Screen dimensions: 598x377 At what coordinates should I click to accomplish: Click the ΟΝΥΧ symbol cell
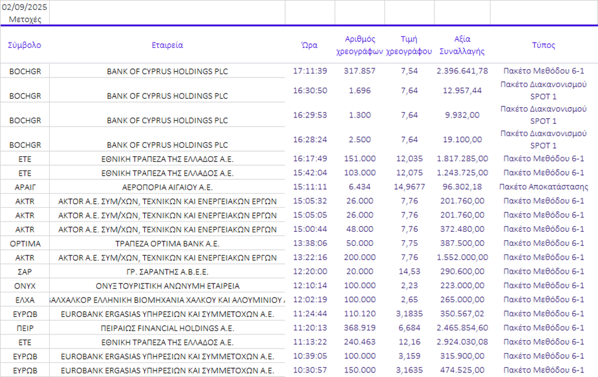coord(25,286)
